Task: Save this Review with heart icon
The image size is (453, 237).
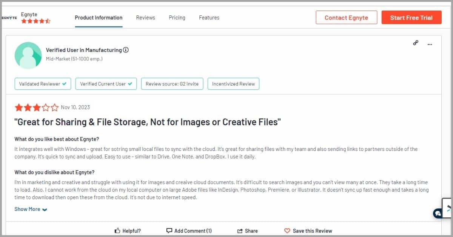Action: pyautogui.click(x=308, y=231)
